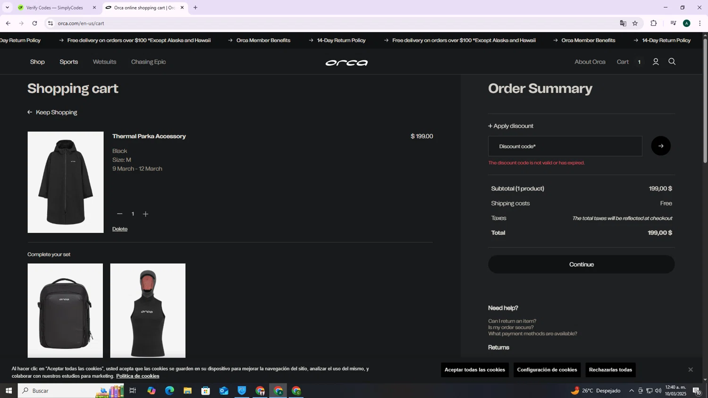Image resolution: width=708 pixels, height=398 pixels.
Task: Open the Sports menu
Action: tap(69, 62)
